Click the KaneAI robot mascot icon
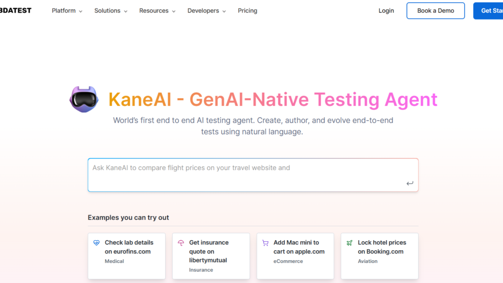 coord(84,100)
